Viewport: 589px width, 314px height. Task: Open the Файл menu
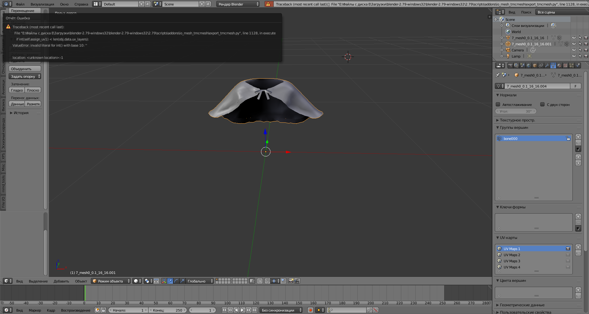tap(20, 4)
